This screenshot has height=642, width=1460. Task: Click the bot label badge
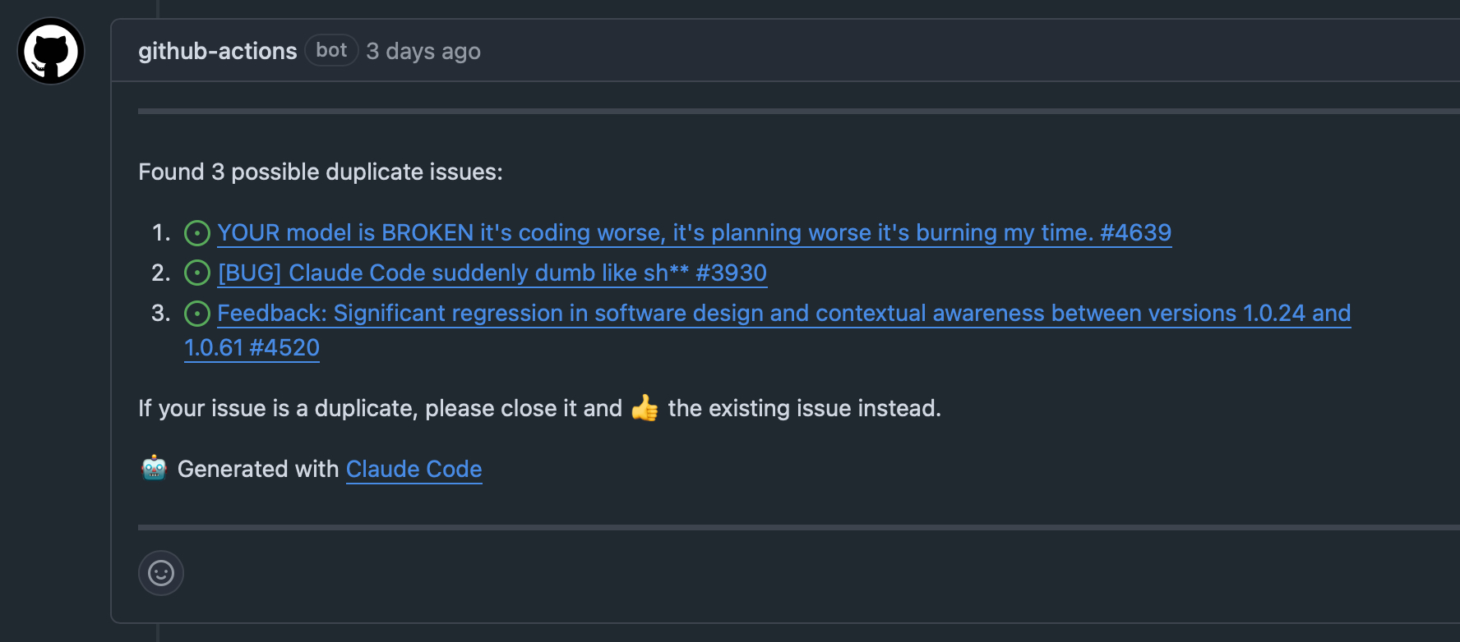(331, 50)
